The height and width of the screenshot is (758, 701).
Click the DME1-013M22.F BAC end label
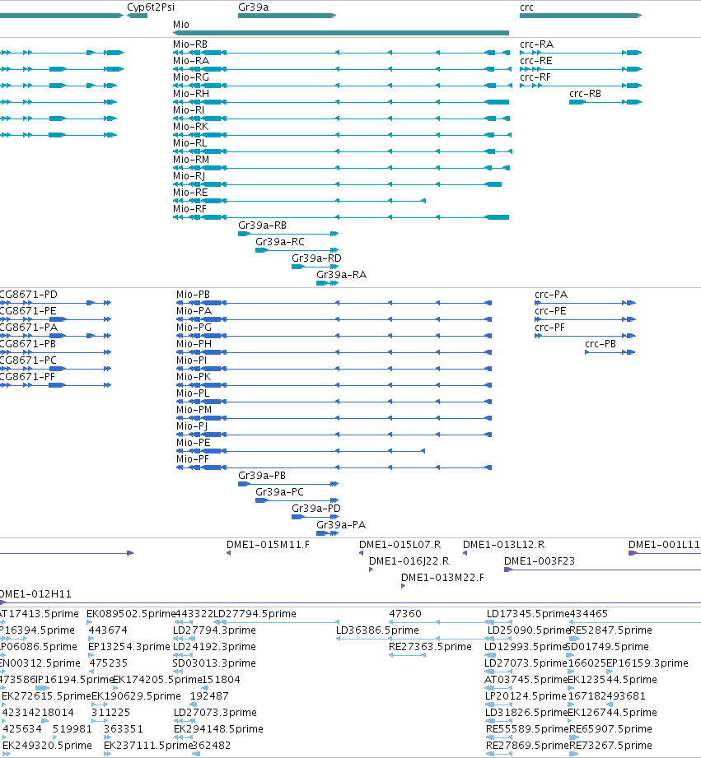click(x=442, y=578)
